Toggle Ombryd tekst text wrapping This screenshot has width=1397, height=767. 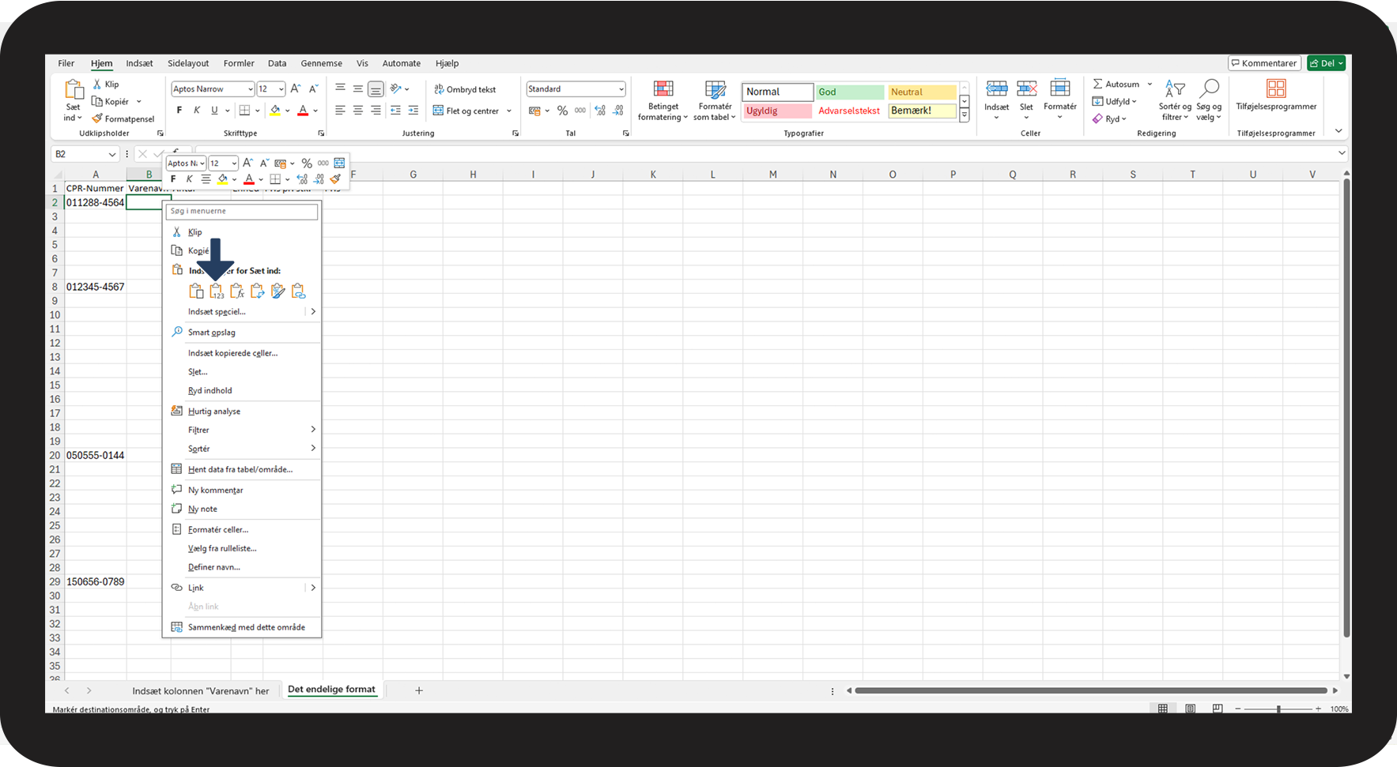[x=465, y=89]
